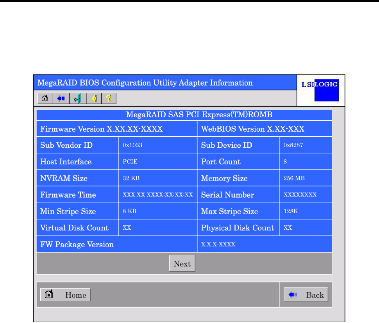This screenshot has height=323, width=379.
Task: Click the Virtual Disk Count label
Action: (75, 228)
